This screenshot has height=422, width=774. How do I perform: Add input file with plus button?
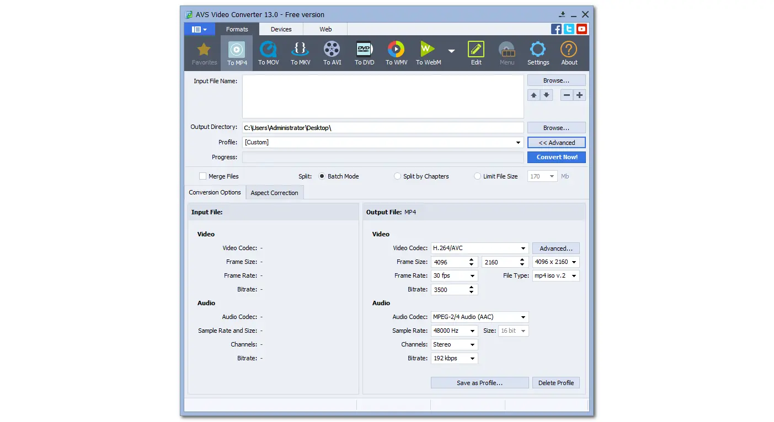pyautogui.click(x=579, y=95)
